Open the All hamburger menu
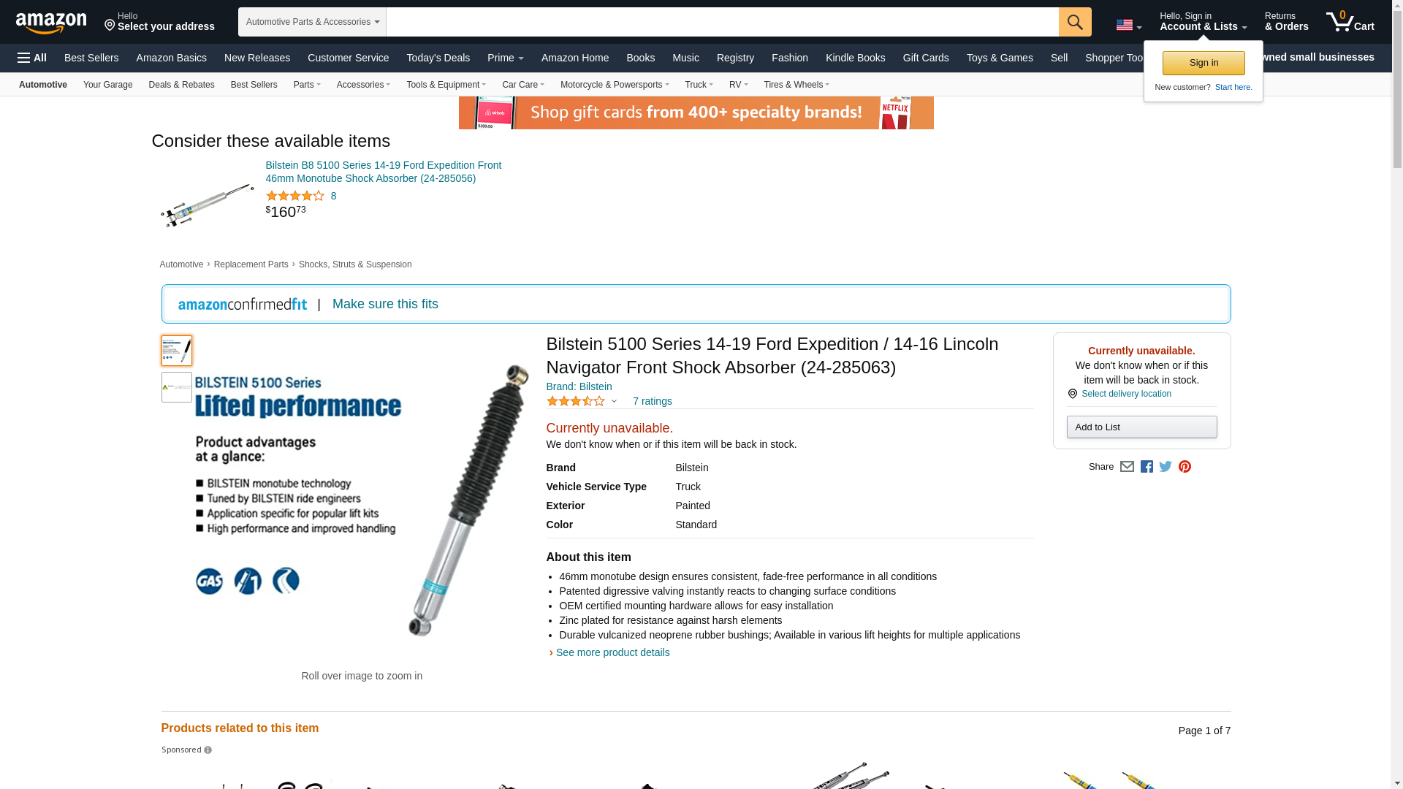The image size is (1403, 789). click(x=32, y=58)
